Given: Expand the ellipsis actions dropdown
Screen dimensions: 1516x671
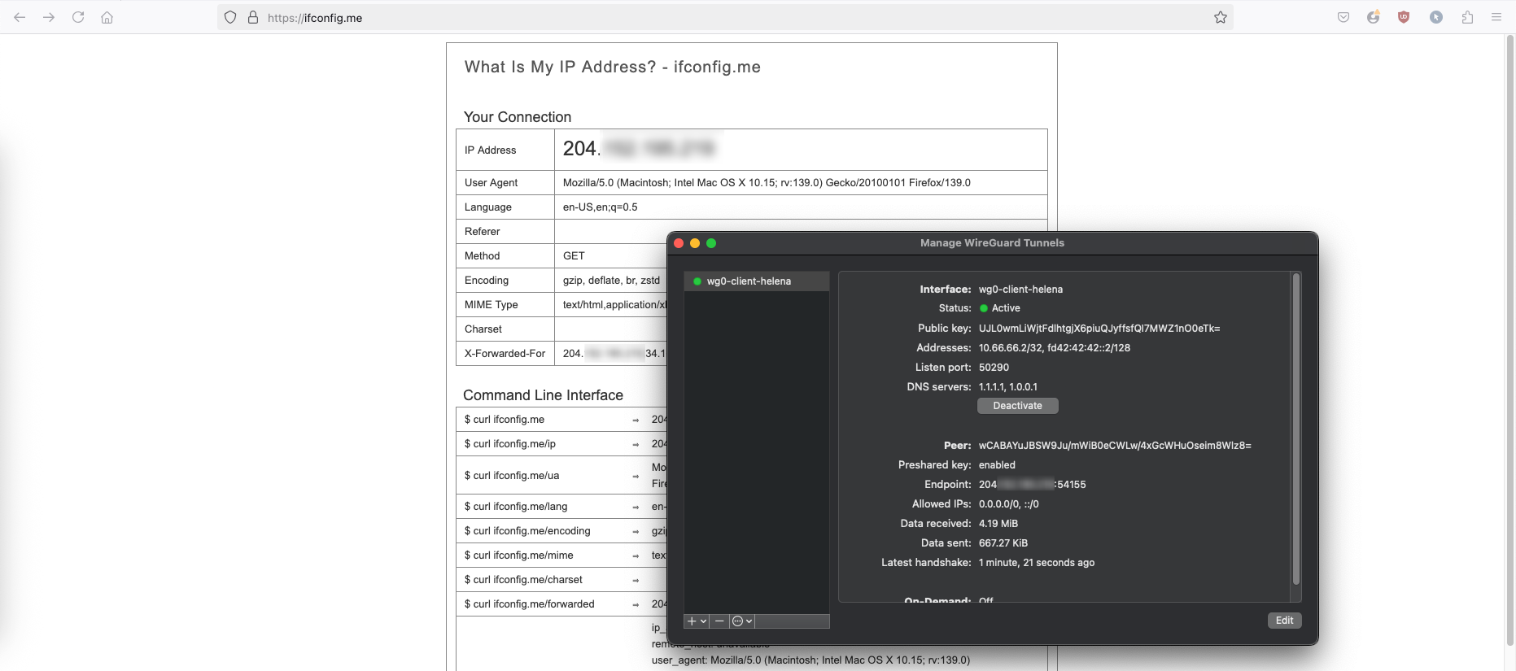Looking at the screenshot, I should [x=742, y=621].
